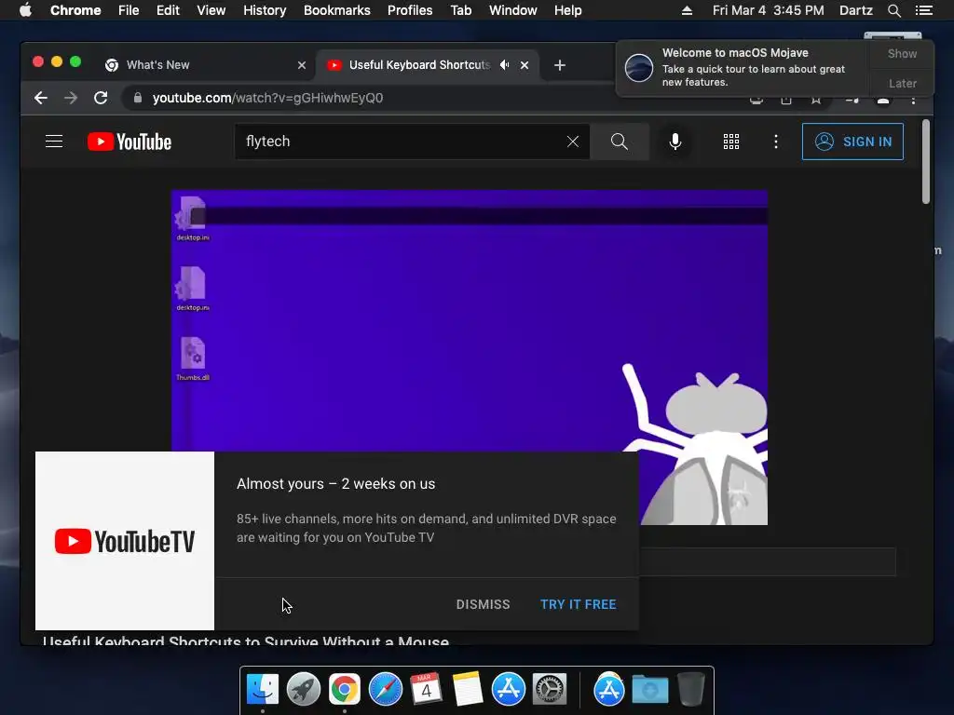This screenshot has width=954, height=715.
Task: Open the YouTube hamburger guide menu
Action: (x=54, y=142)
